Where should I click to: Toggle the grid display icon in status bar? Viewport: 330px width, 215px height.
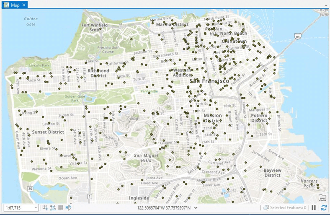coord(61,207)
